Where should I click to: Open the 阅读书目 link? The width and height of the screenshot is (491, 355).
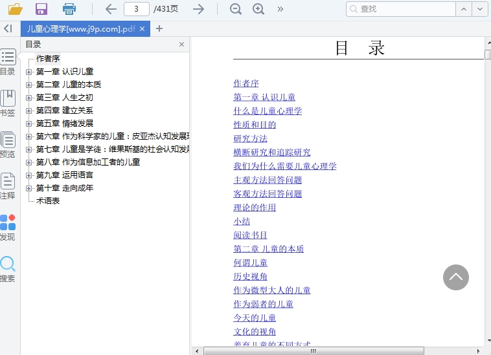pyautogui.click(x=250, y=235)
